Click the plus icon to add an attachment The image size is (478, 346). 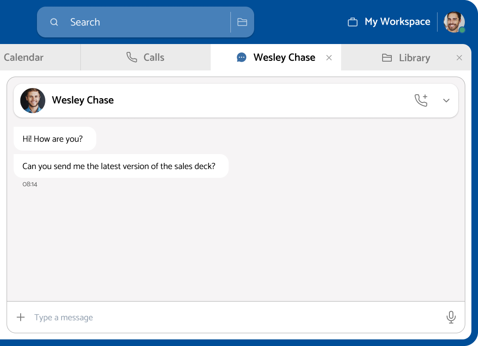coord(21,317)
